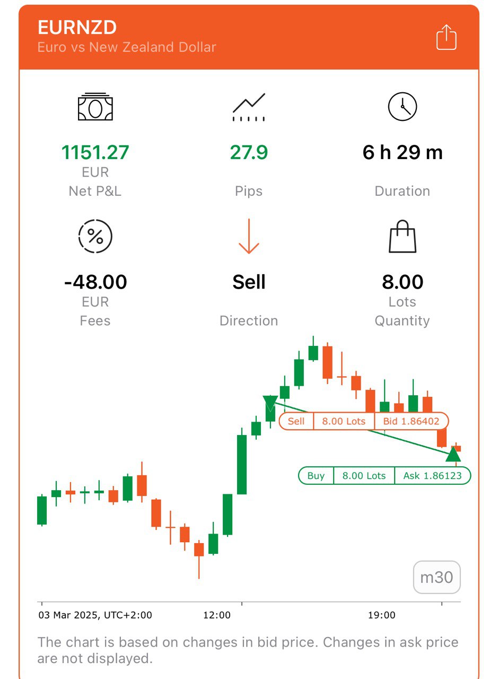
Task: Click the percent Fees icon
Action: 95,236
